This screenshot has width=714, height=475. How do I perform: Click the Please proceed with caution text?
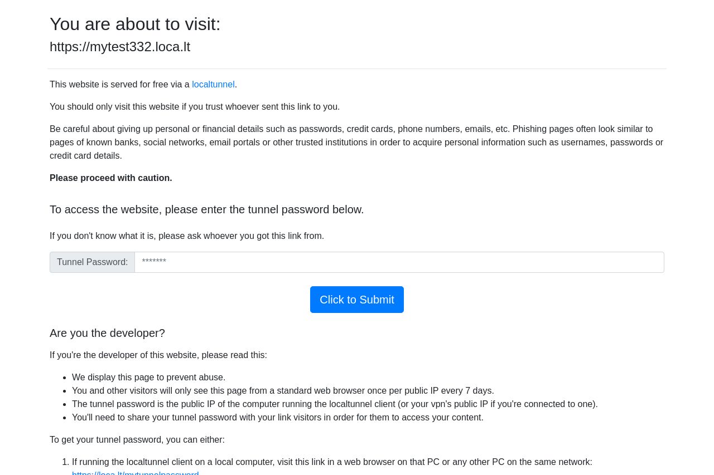pyautogui.click(x=110, y=178)
